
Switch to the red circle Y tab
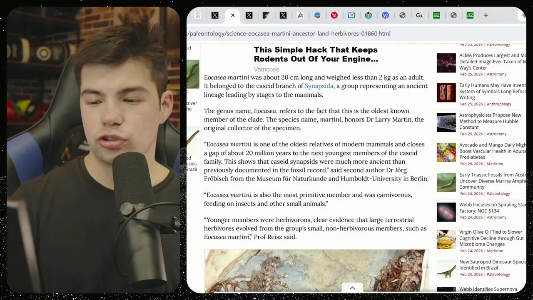pyautogui.click(x=334, y=15)
